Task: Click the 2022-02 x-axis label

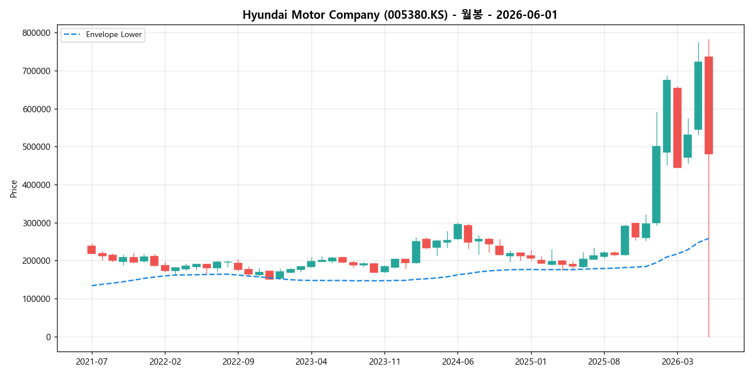Action: coord(165,361)
